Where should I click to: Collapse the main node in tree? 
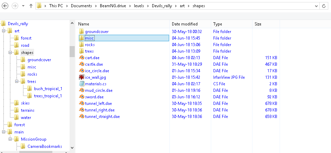point(3,132)
